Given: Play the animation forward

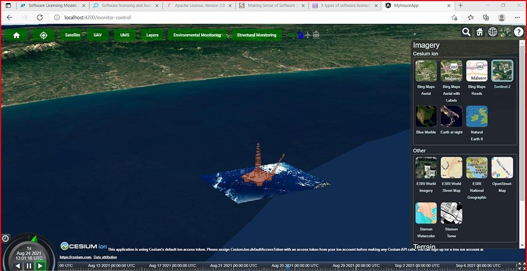Looking at the screenshot, I should click(40, 266).
